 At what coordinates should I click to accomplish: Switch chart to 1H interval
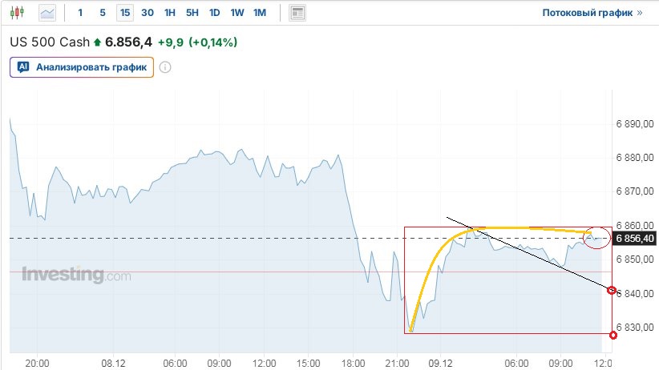[x=170, y=13]
